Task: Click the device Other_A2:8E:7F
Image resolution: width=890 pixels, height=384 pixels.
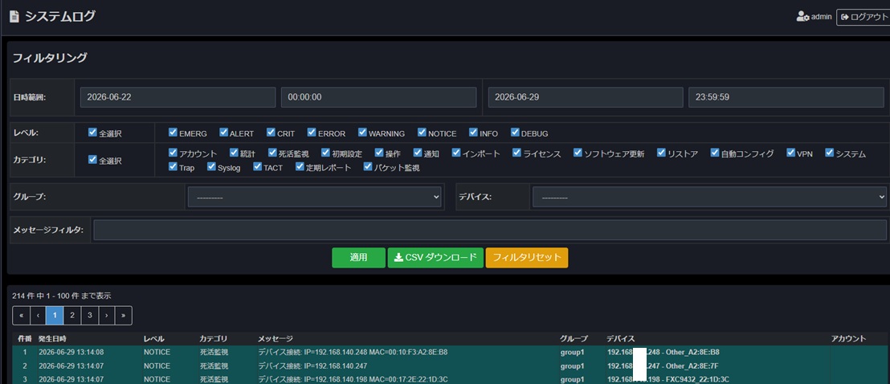Action: [663, 366]
